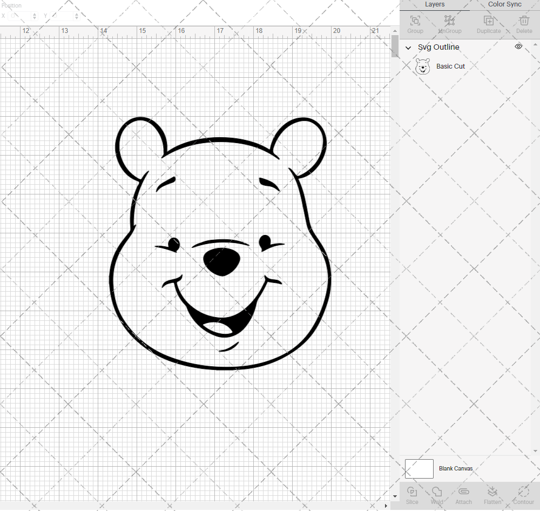The image size is (540, 511).
Task: Select the Basic Cut layer label
Action: point(450,66)
